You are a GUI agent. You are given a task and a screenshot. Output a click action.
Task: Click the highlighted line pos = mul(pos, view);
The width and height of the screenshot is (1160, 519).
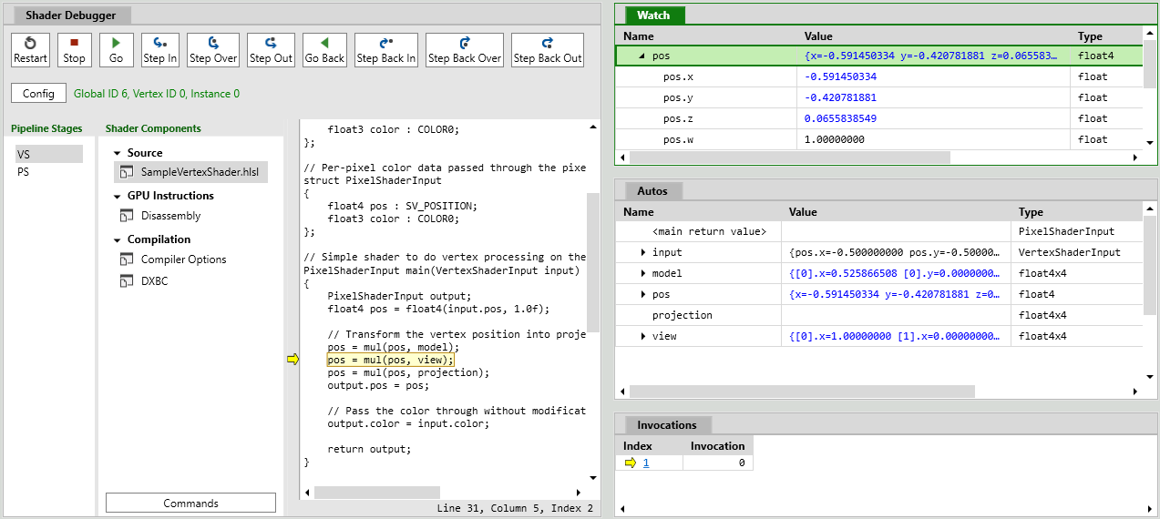(x=390, y=360)
